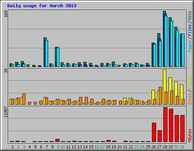Click the small red KBytes bar for day 18

[x=108, y=141]
